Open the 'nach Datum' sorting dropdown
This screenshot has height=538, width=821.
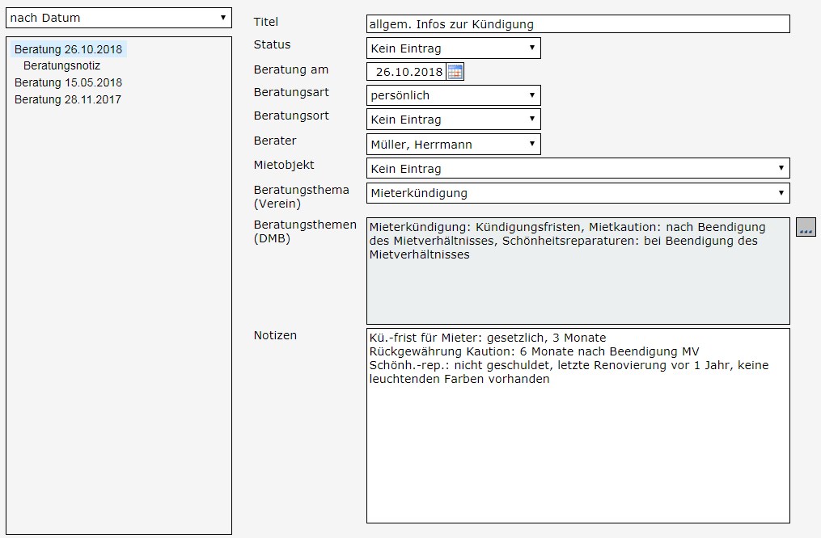tap(119, 18)
